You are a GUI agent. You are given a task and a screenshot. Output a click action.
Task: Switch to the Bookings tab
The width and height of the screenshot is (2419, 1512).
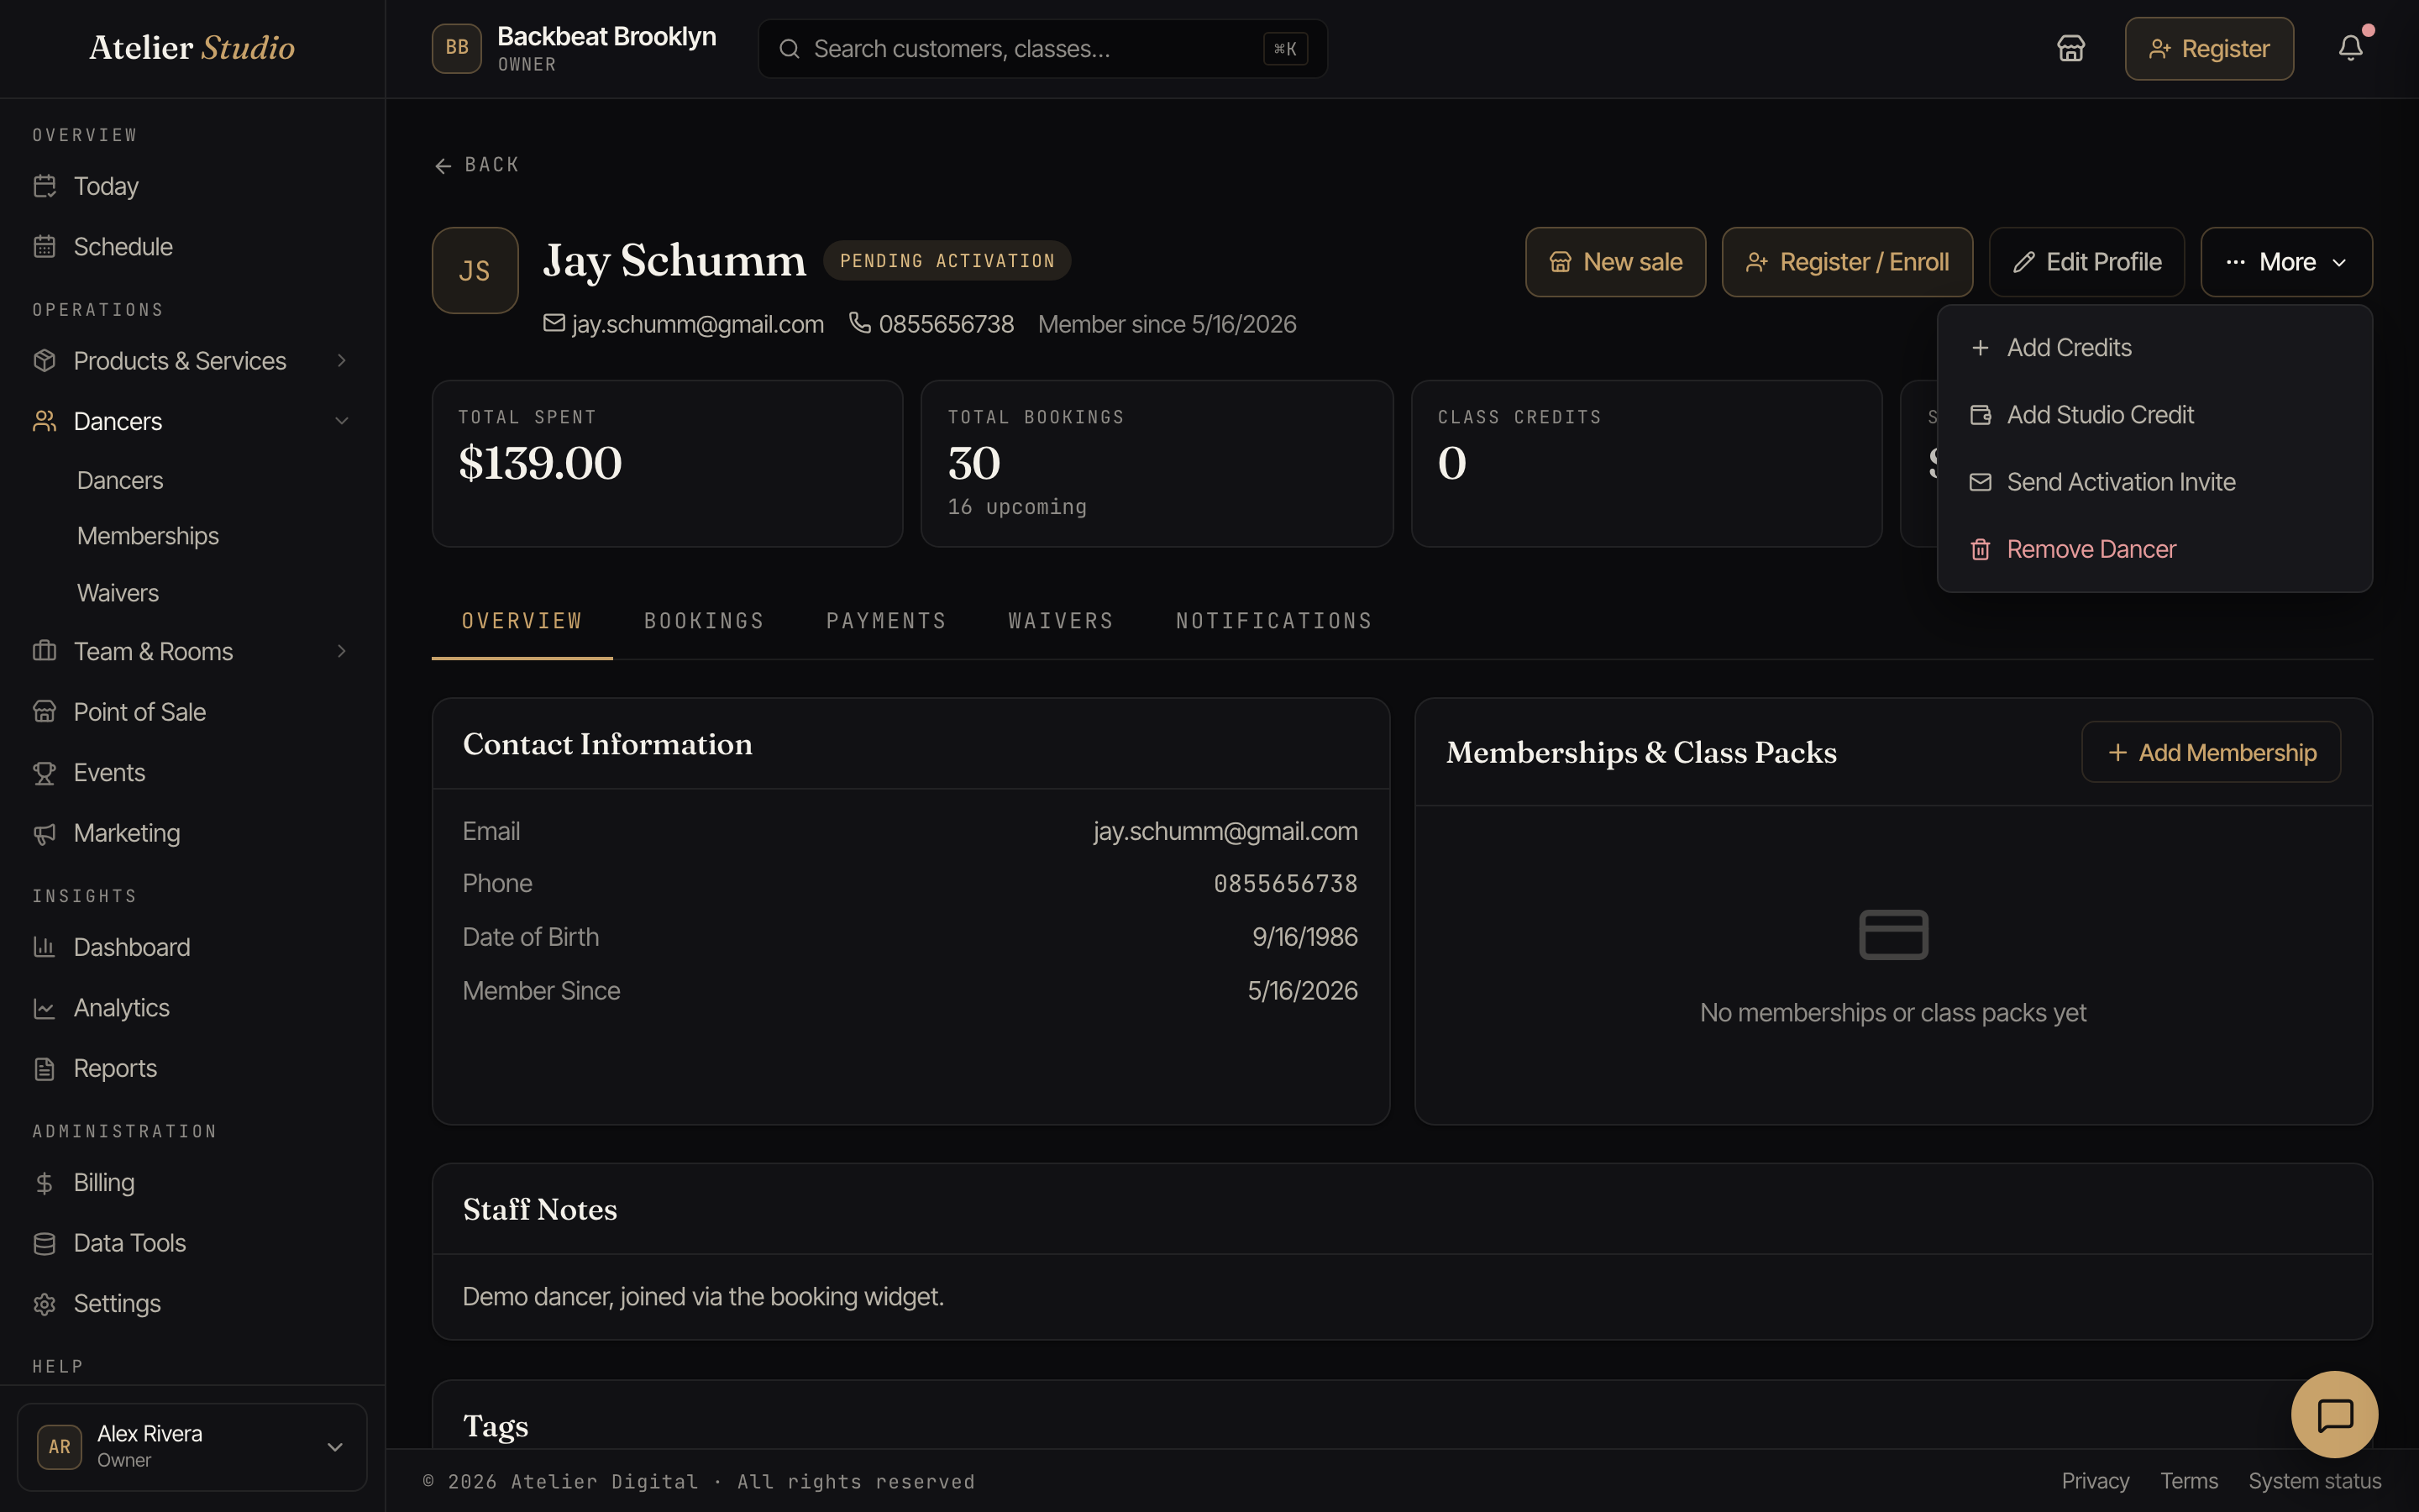pyautogui.click(x=704, y=621)
